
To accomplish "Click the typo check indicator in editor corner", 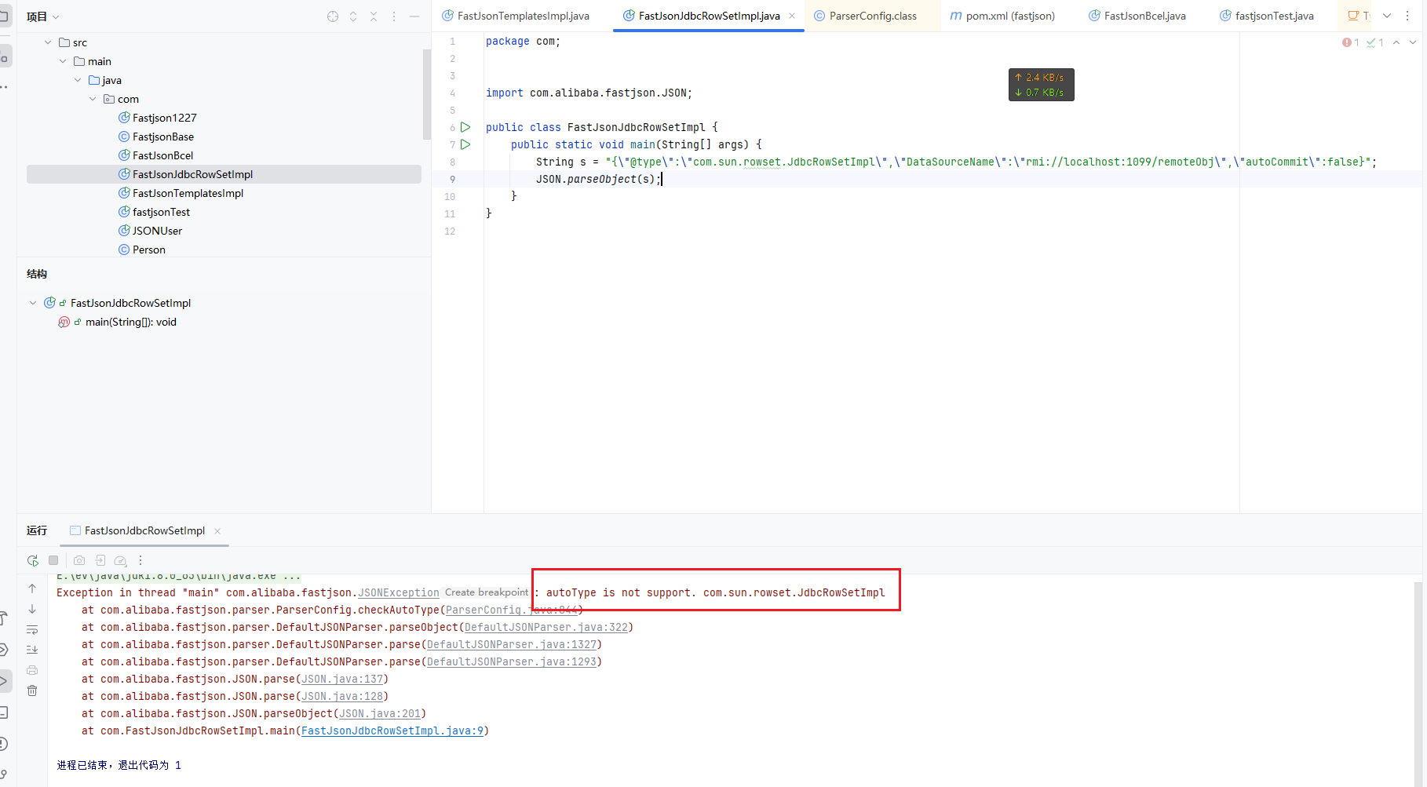I will point(1375,42).
